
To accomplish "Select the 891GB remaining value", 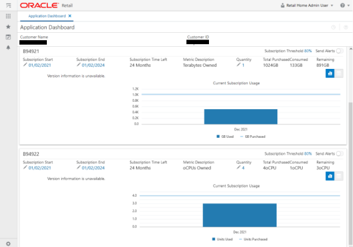I will click(x=323, y=65).
